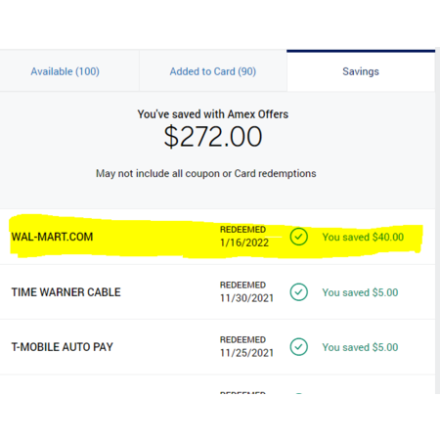Click the WAL-MART.COM redeemed checkmark icon
440x440 pixels.
299,237
